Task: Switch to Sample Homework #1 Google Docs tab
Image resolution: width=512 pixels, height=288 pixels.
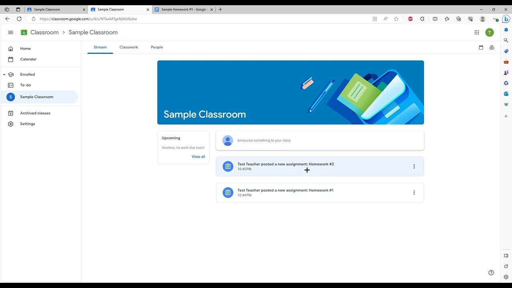Action: point(183,9)
